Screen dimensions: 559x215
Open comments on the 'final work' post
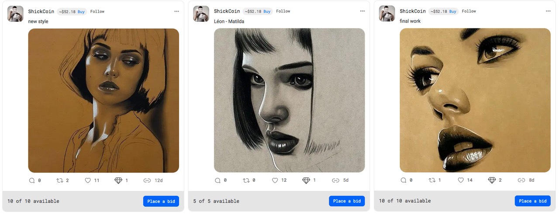coord(404,180)
